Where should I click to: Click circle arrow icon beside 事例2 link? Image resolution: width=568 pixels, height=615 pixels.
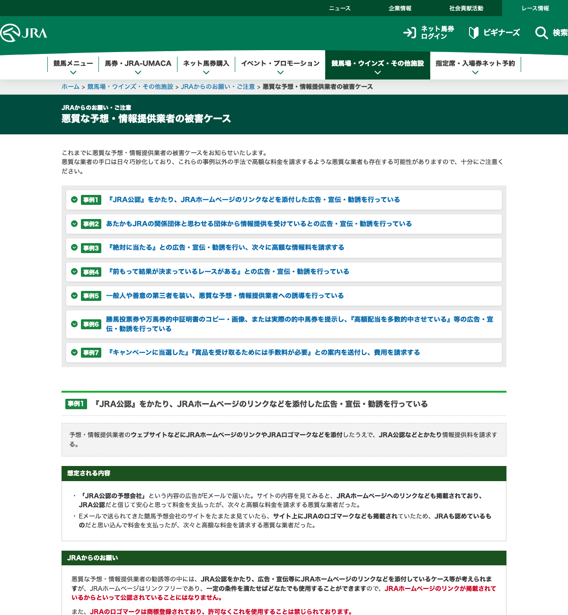(74, 224)
